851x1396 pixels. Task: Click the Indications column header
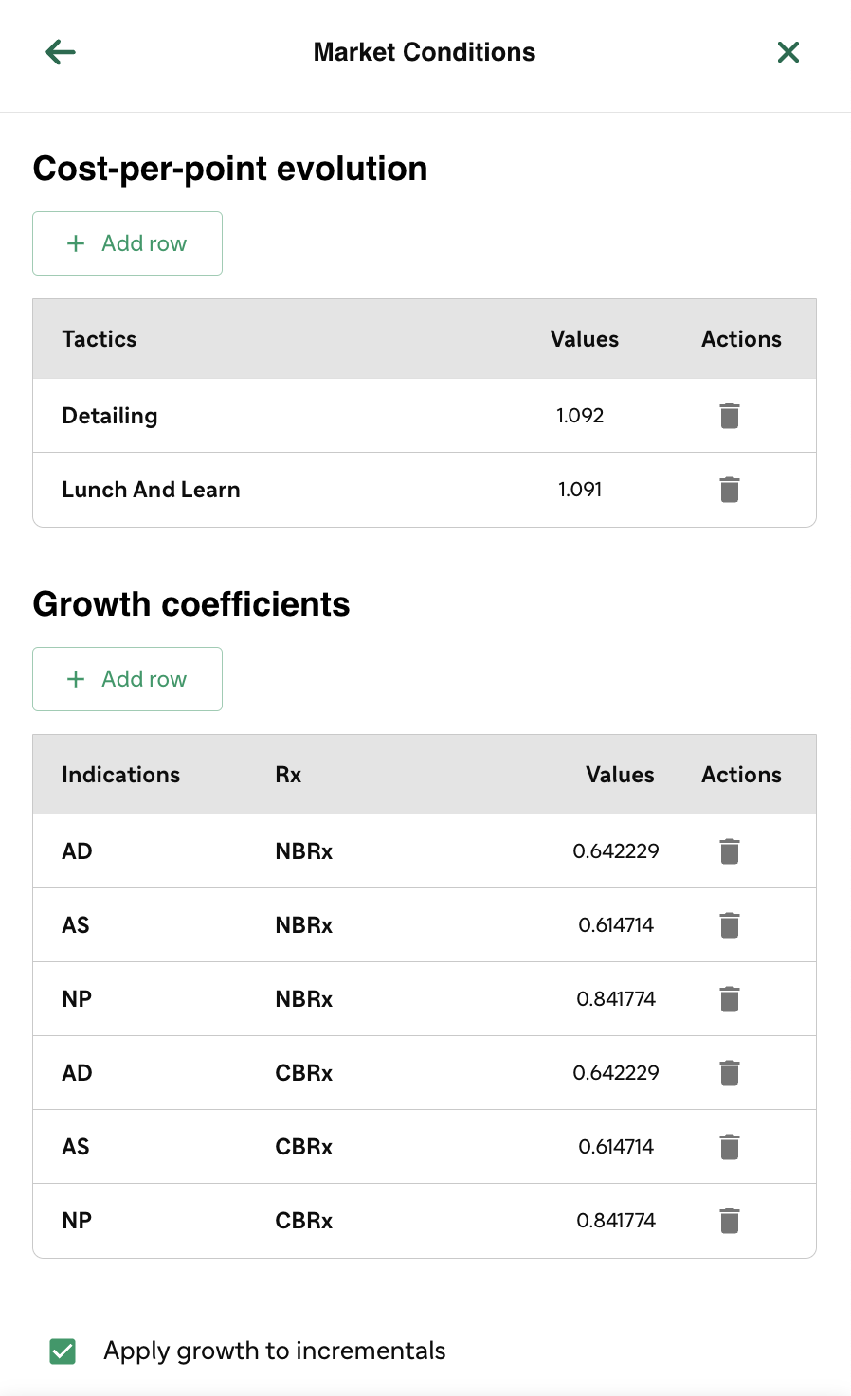pyautogui.click(x=121, y=775)
